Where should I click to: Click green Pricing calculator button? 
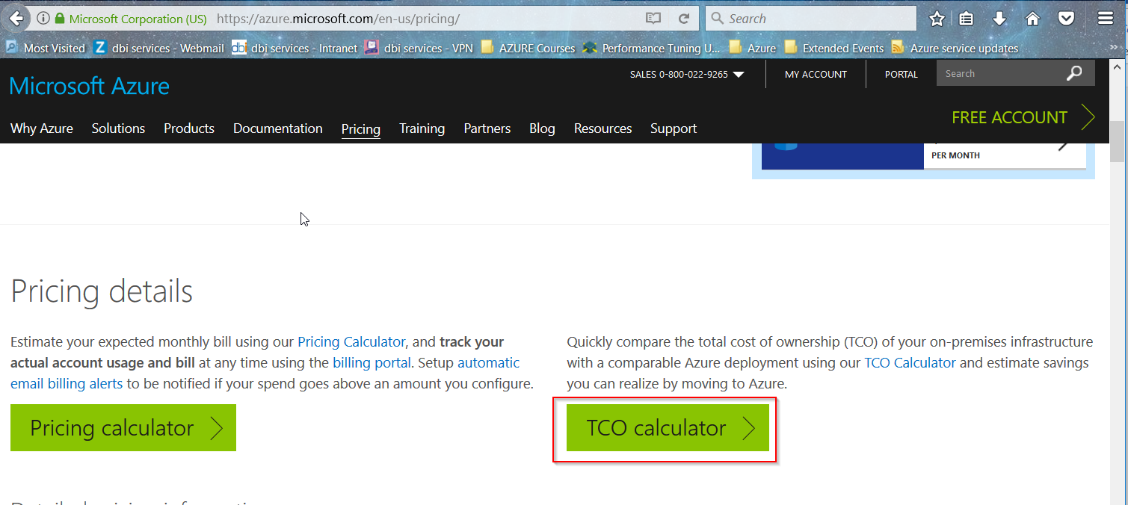point(123,428)
